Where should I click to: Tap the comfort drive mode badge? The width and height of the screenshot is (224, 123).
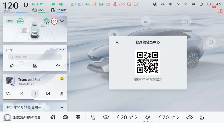[x=10, y=21]
